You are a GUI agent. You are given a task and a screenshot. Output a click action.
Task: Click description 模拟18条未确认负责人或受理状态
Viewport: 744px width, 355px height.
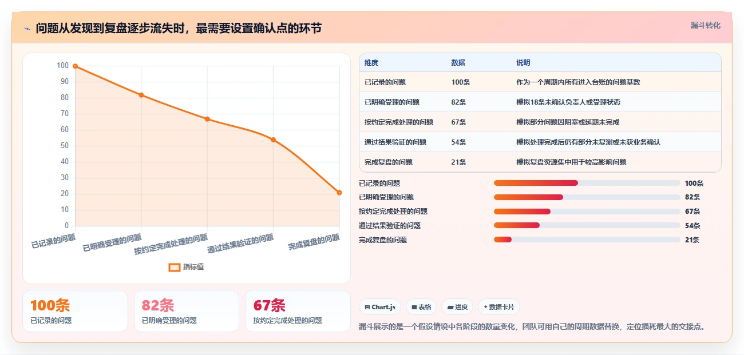click(x=568, y=102)
